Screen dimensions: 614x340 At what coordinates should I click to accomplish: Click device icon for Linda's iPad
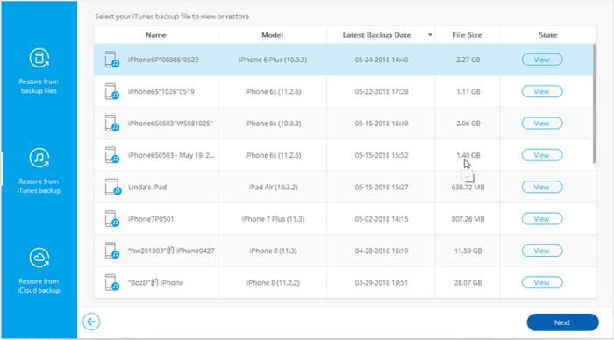click(x=113, y=187)
